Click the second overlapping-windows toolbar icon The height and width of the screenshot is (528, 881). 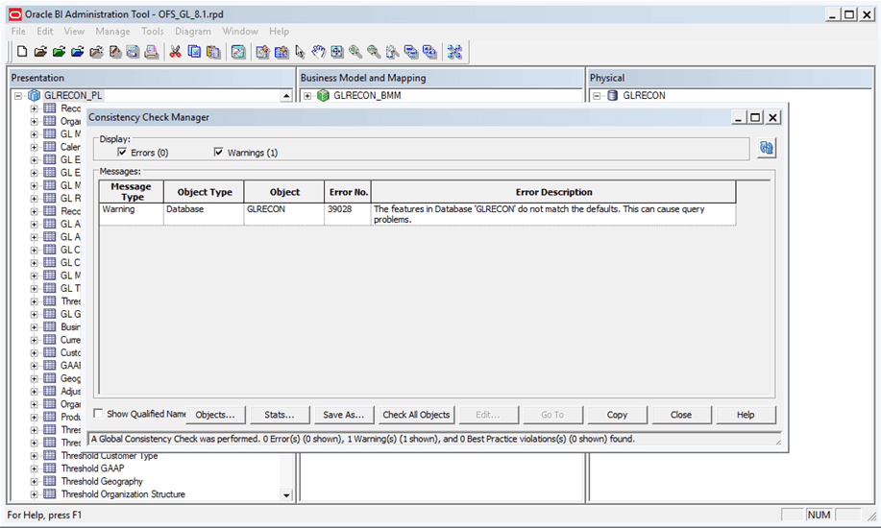pyautogui.click(x=429, y=52)
